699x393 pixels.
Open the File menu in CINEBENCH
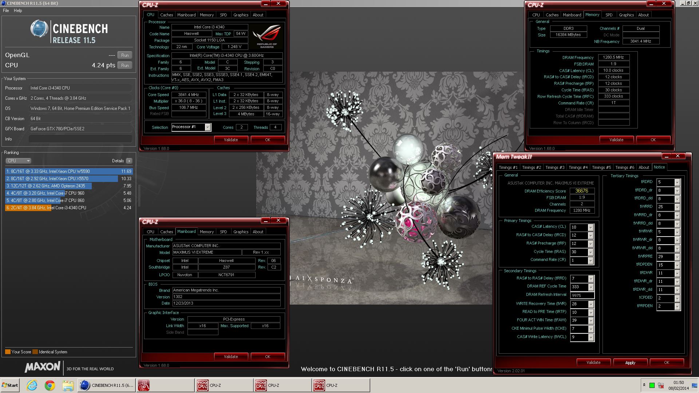coord(6,11)
